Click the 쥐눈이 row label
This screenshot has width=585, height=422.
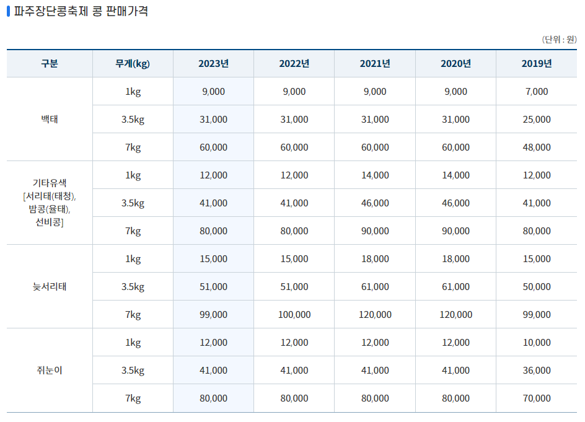pos(49,369)
